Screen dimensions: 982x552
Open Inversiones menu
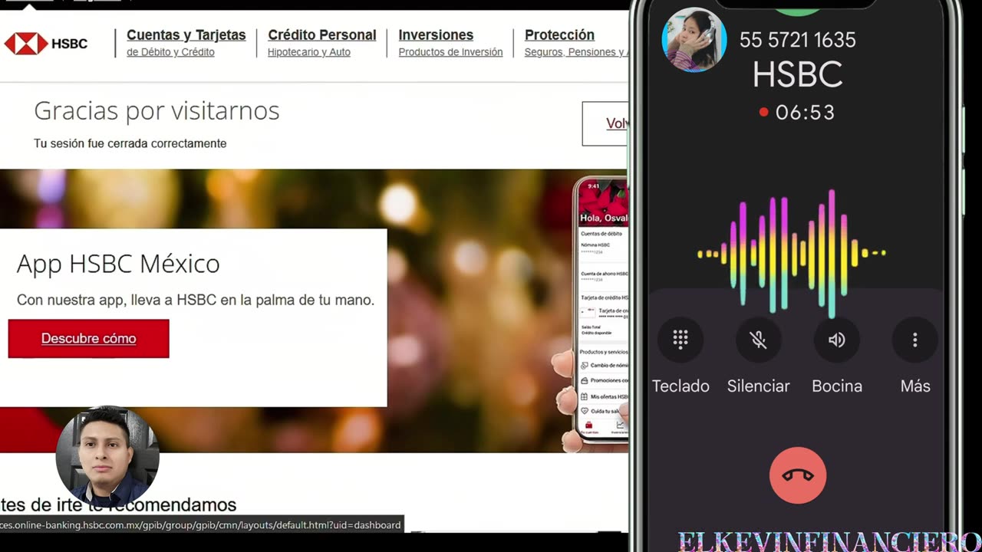click(436, 35)
